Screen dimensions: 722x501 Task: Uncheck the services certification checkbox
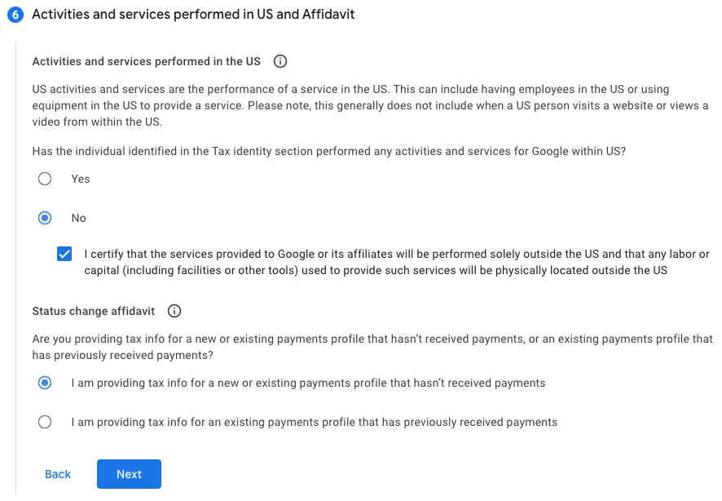[x=64, y=254]
